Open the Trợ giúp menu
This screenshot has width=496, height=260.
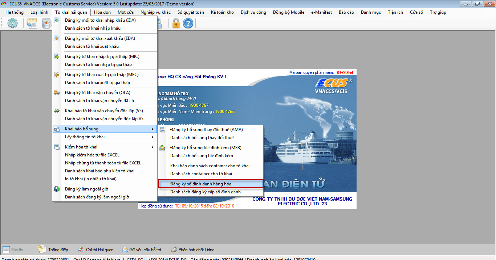click(x=438, y=12)
